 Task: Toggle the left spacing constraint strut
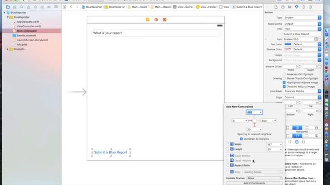click(x=250, y=121)
